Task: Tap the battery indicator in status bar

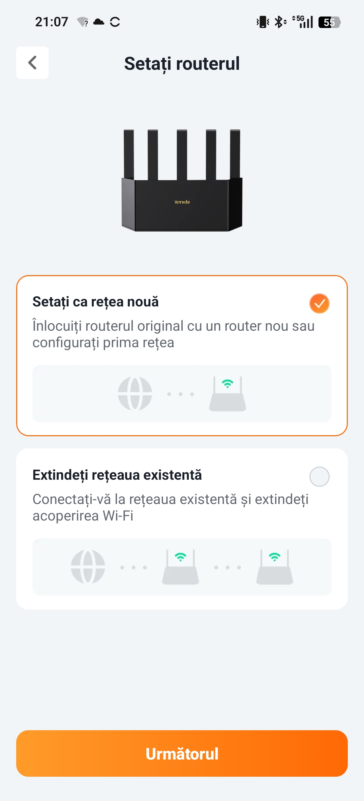Action: [329, 22]
